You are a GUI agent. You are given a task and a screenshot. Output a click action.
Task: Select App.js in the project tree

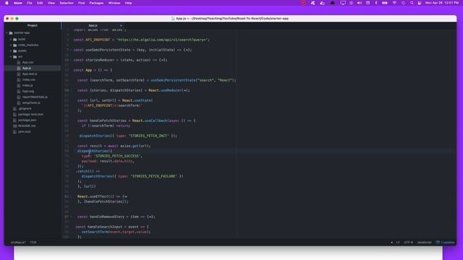(27, 68)
